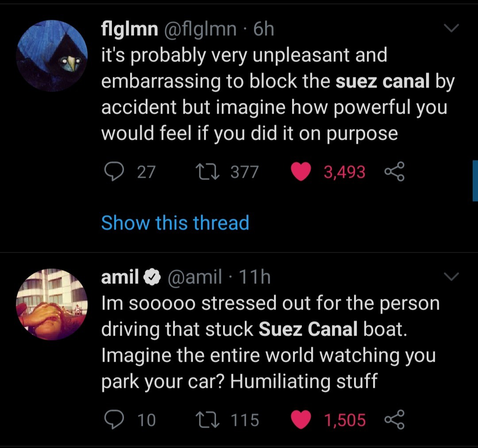
Task: Expand the chevron menu on amil's tweet
Action: 451,277
